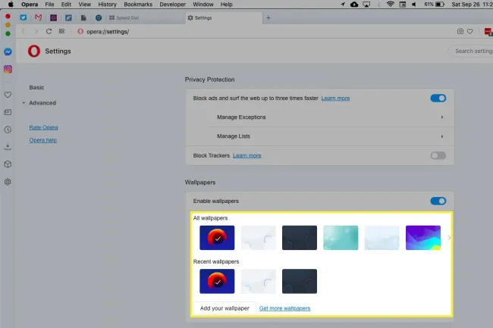
Task: Open the pinned Twitter tab
Action: [23, 17]
